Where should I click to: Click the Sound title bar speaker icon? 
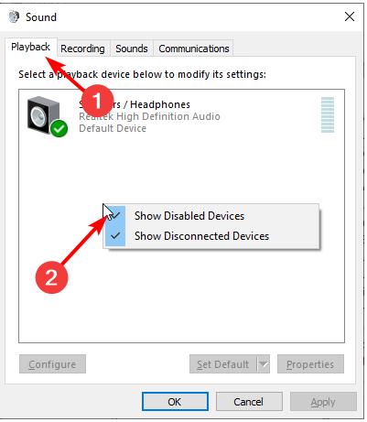14,16
